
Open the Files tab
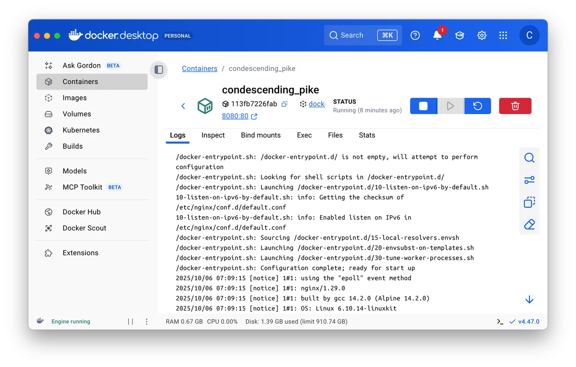(335, 136)
